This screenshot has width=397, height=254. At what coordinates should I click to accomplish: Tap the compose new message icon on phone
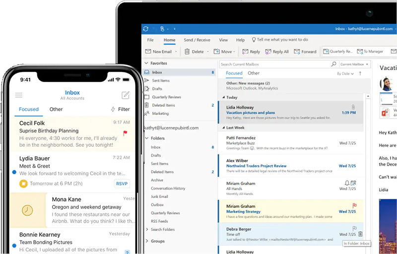[x=126, y=95]
